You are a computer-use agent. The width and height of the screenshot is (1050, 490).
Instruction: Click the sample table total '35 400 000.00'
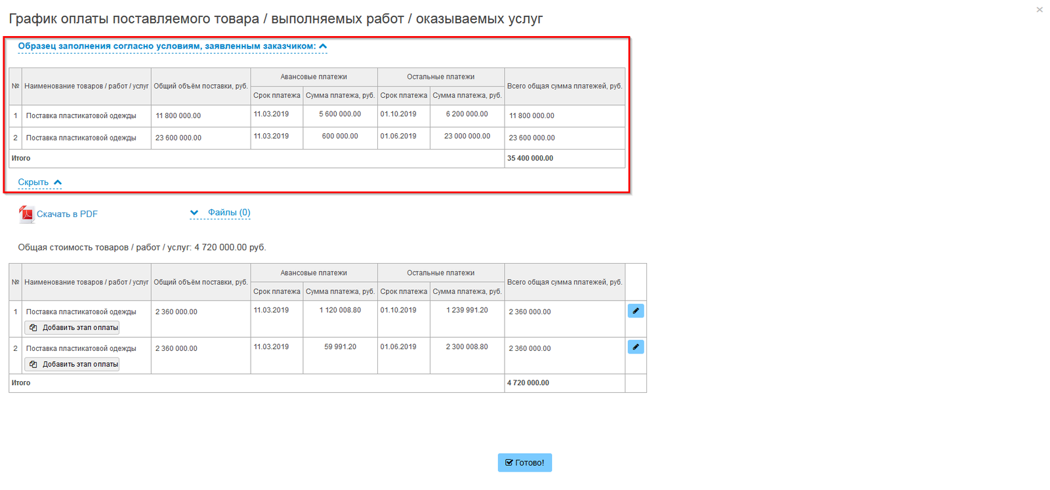[x=530, y=158]
